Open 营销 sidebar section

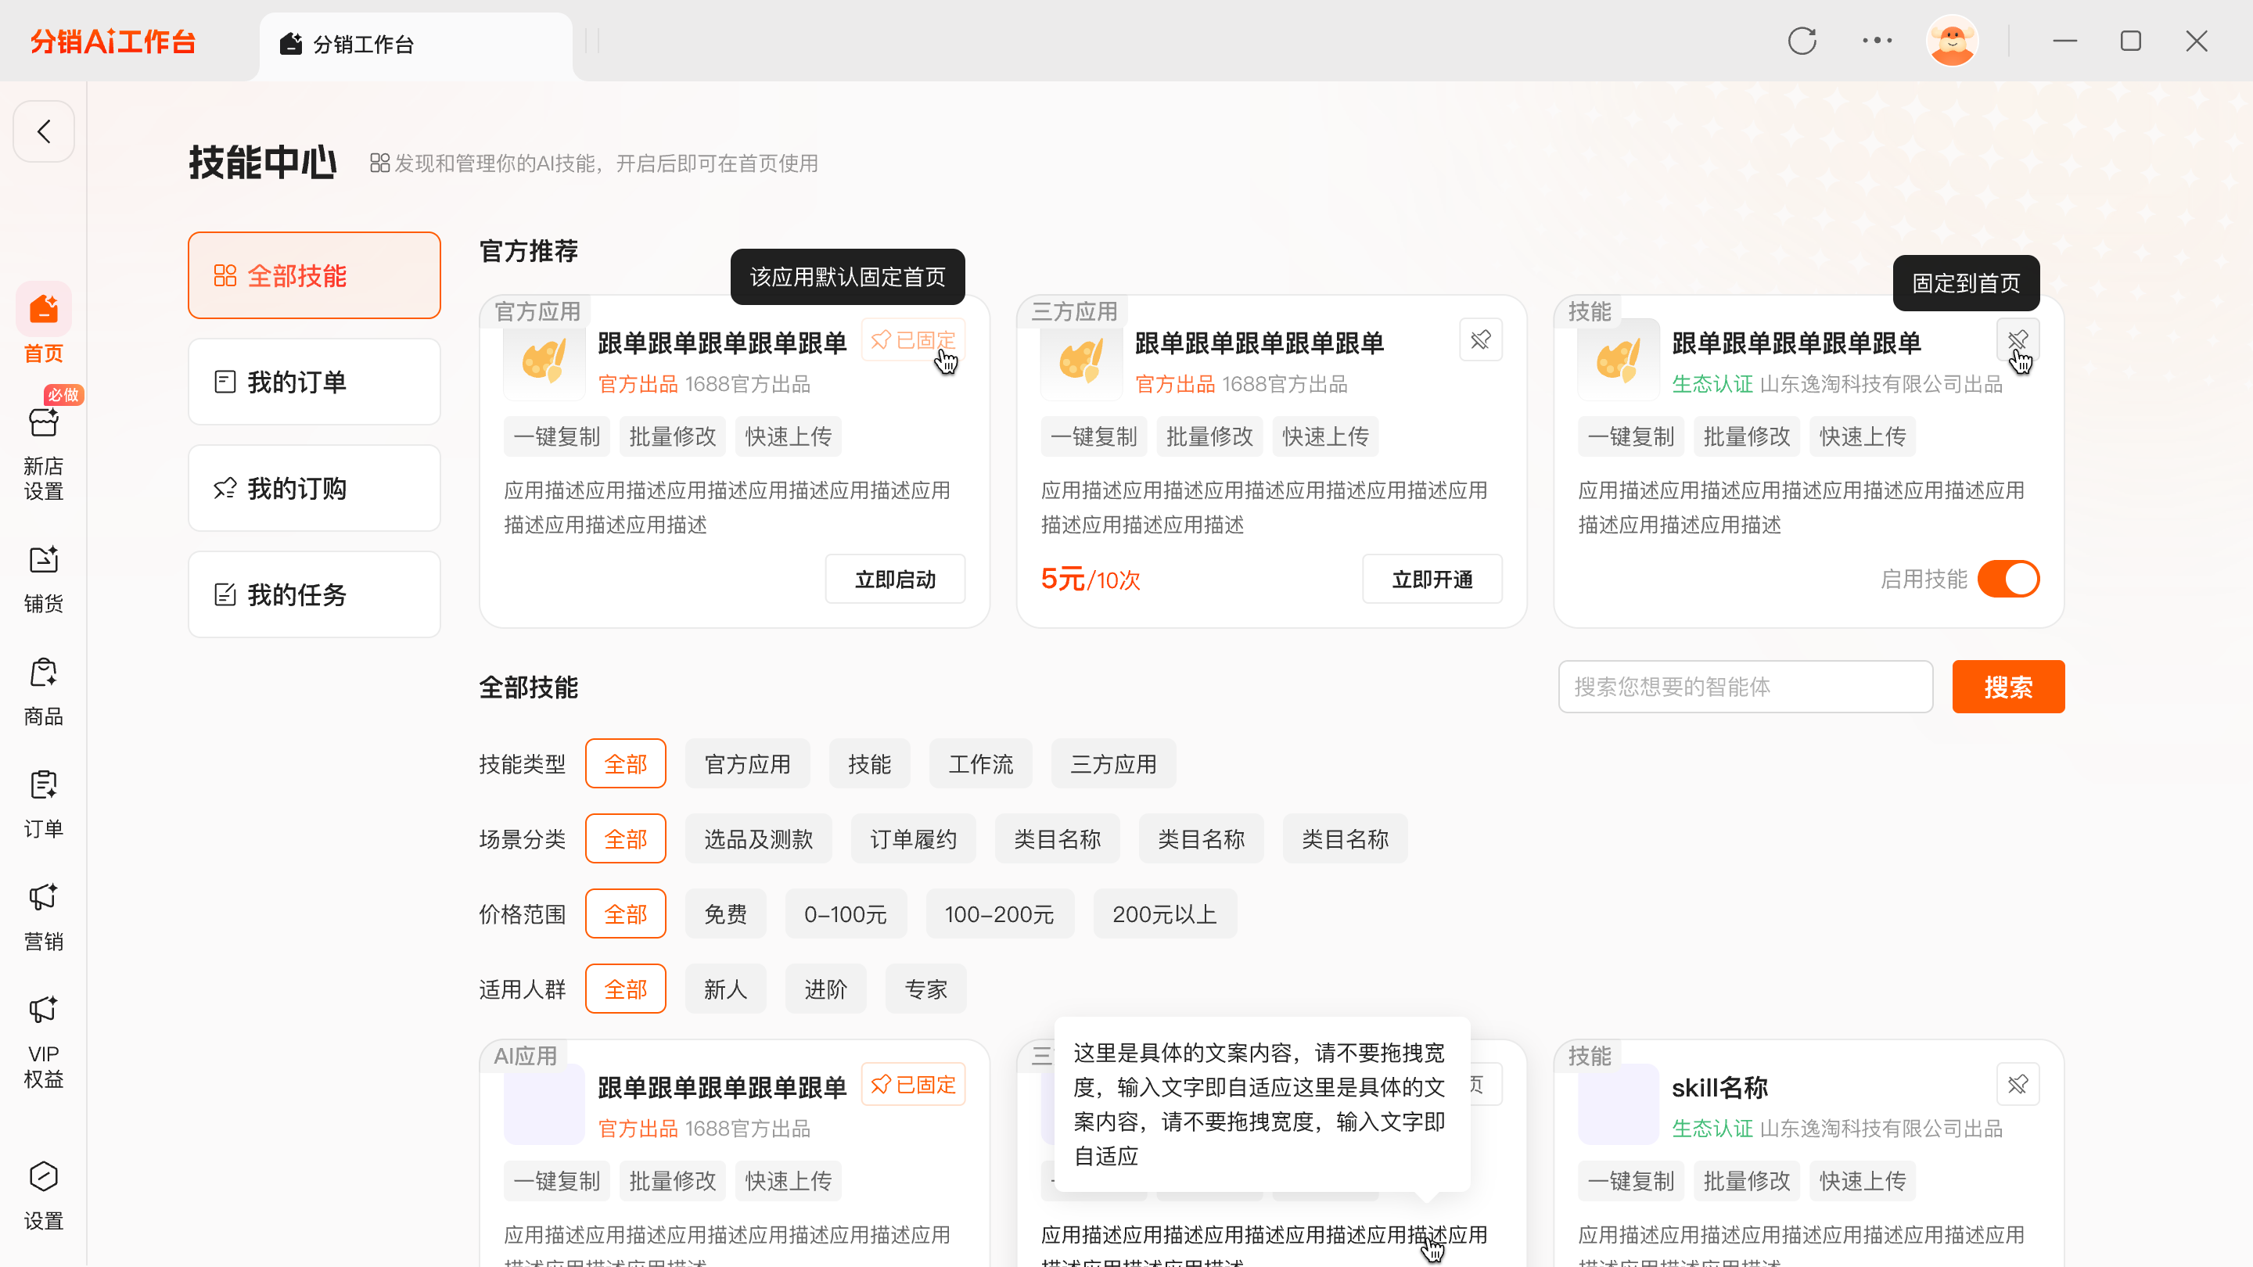44,917
